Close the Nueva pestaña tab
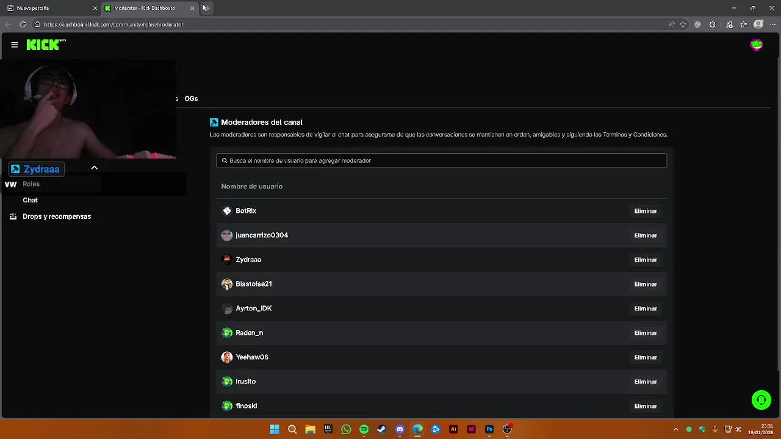 pos(95,8)
